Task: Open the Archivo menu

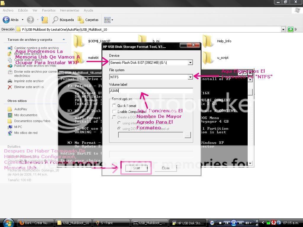Action: point(8,10)
